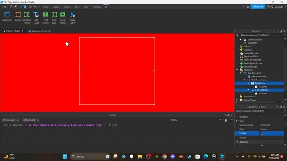Collapse the MainMenuGUI tree node
This screenshot has width=287, height=161.
[241, 73]
